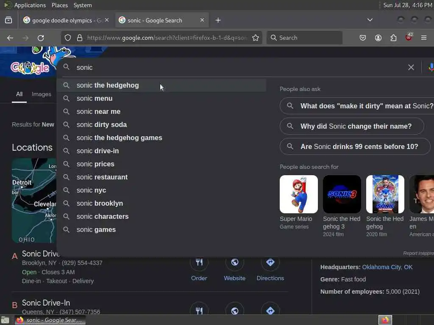Click the Firefox toolbar Search field
The height and width of the screenshot is (325, 434).
[304, 38]
